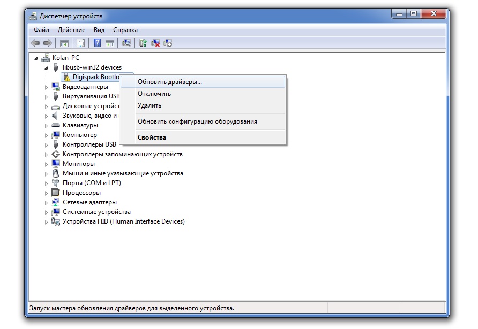This screenshot has width=478, height=329.
Task: Click the update driver software toolbar icon
Action: click(143, 43)
